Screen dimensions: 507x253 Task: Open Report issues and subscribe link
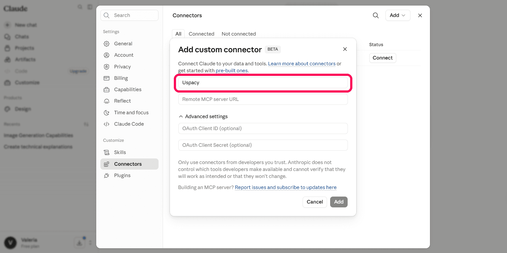(x=286, y=187)
